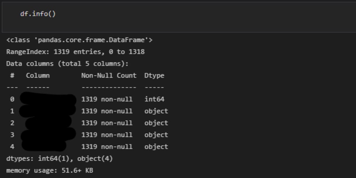Click the RangeIndex 1319 entries line

pyautogui.click(x=75, y=52)
